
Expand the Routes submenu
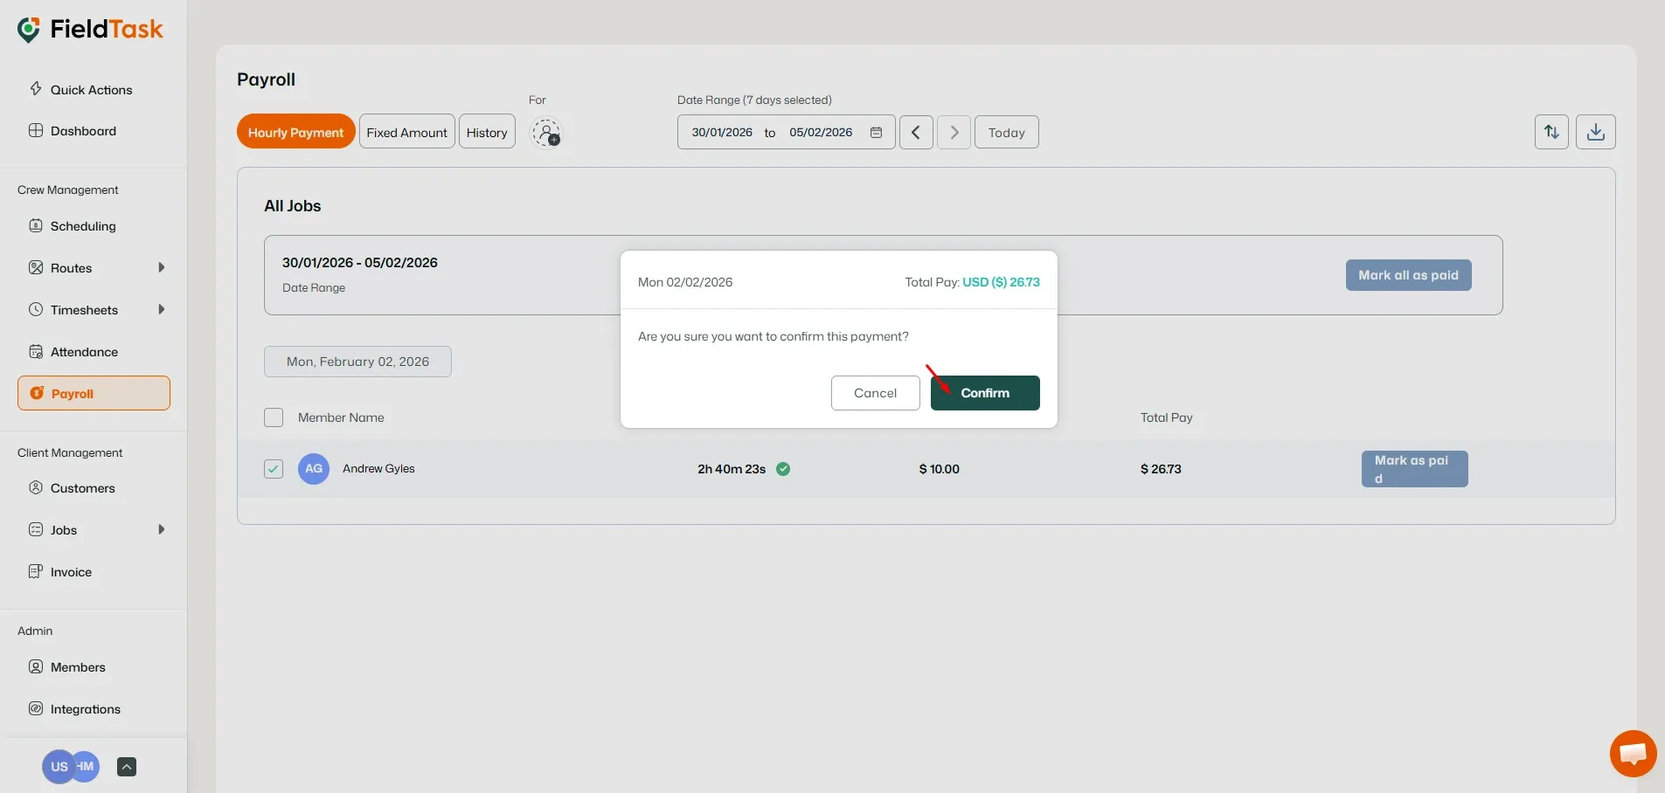tap(163, 267)
